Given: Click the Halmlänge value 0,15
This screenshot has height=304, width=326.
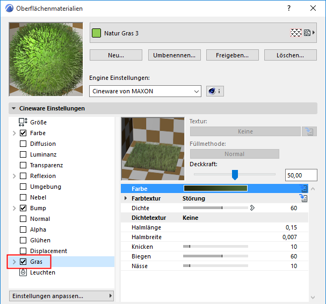Looking at the screenshot, I should [291, 227].
